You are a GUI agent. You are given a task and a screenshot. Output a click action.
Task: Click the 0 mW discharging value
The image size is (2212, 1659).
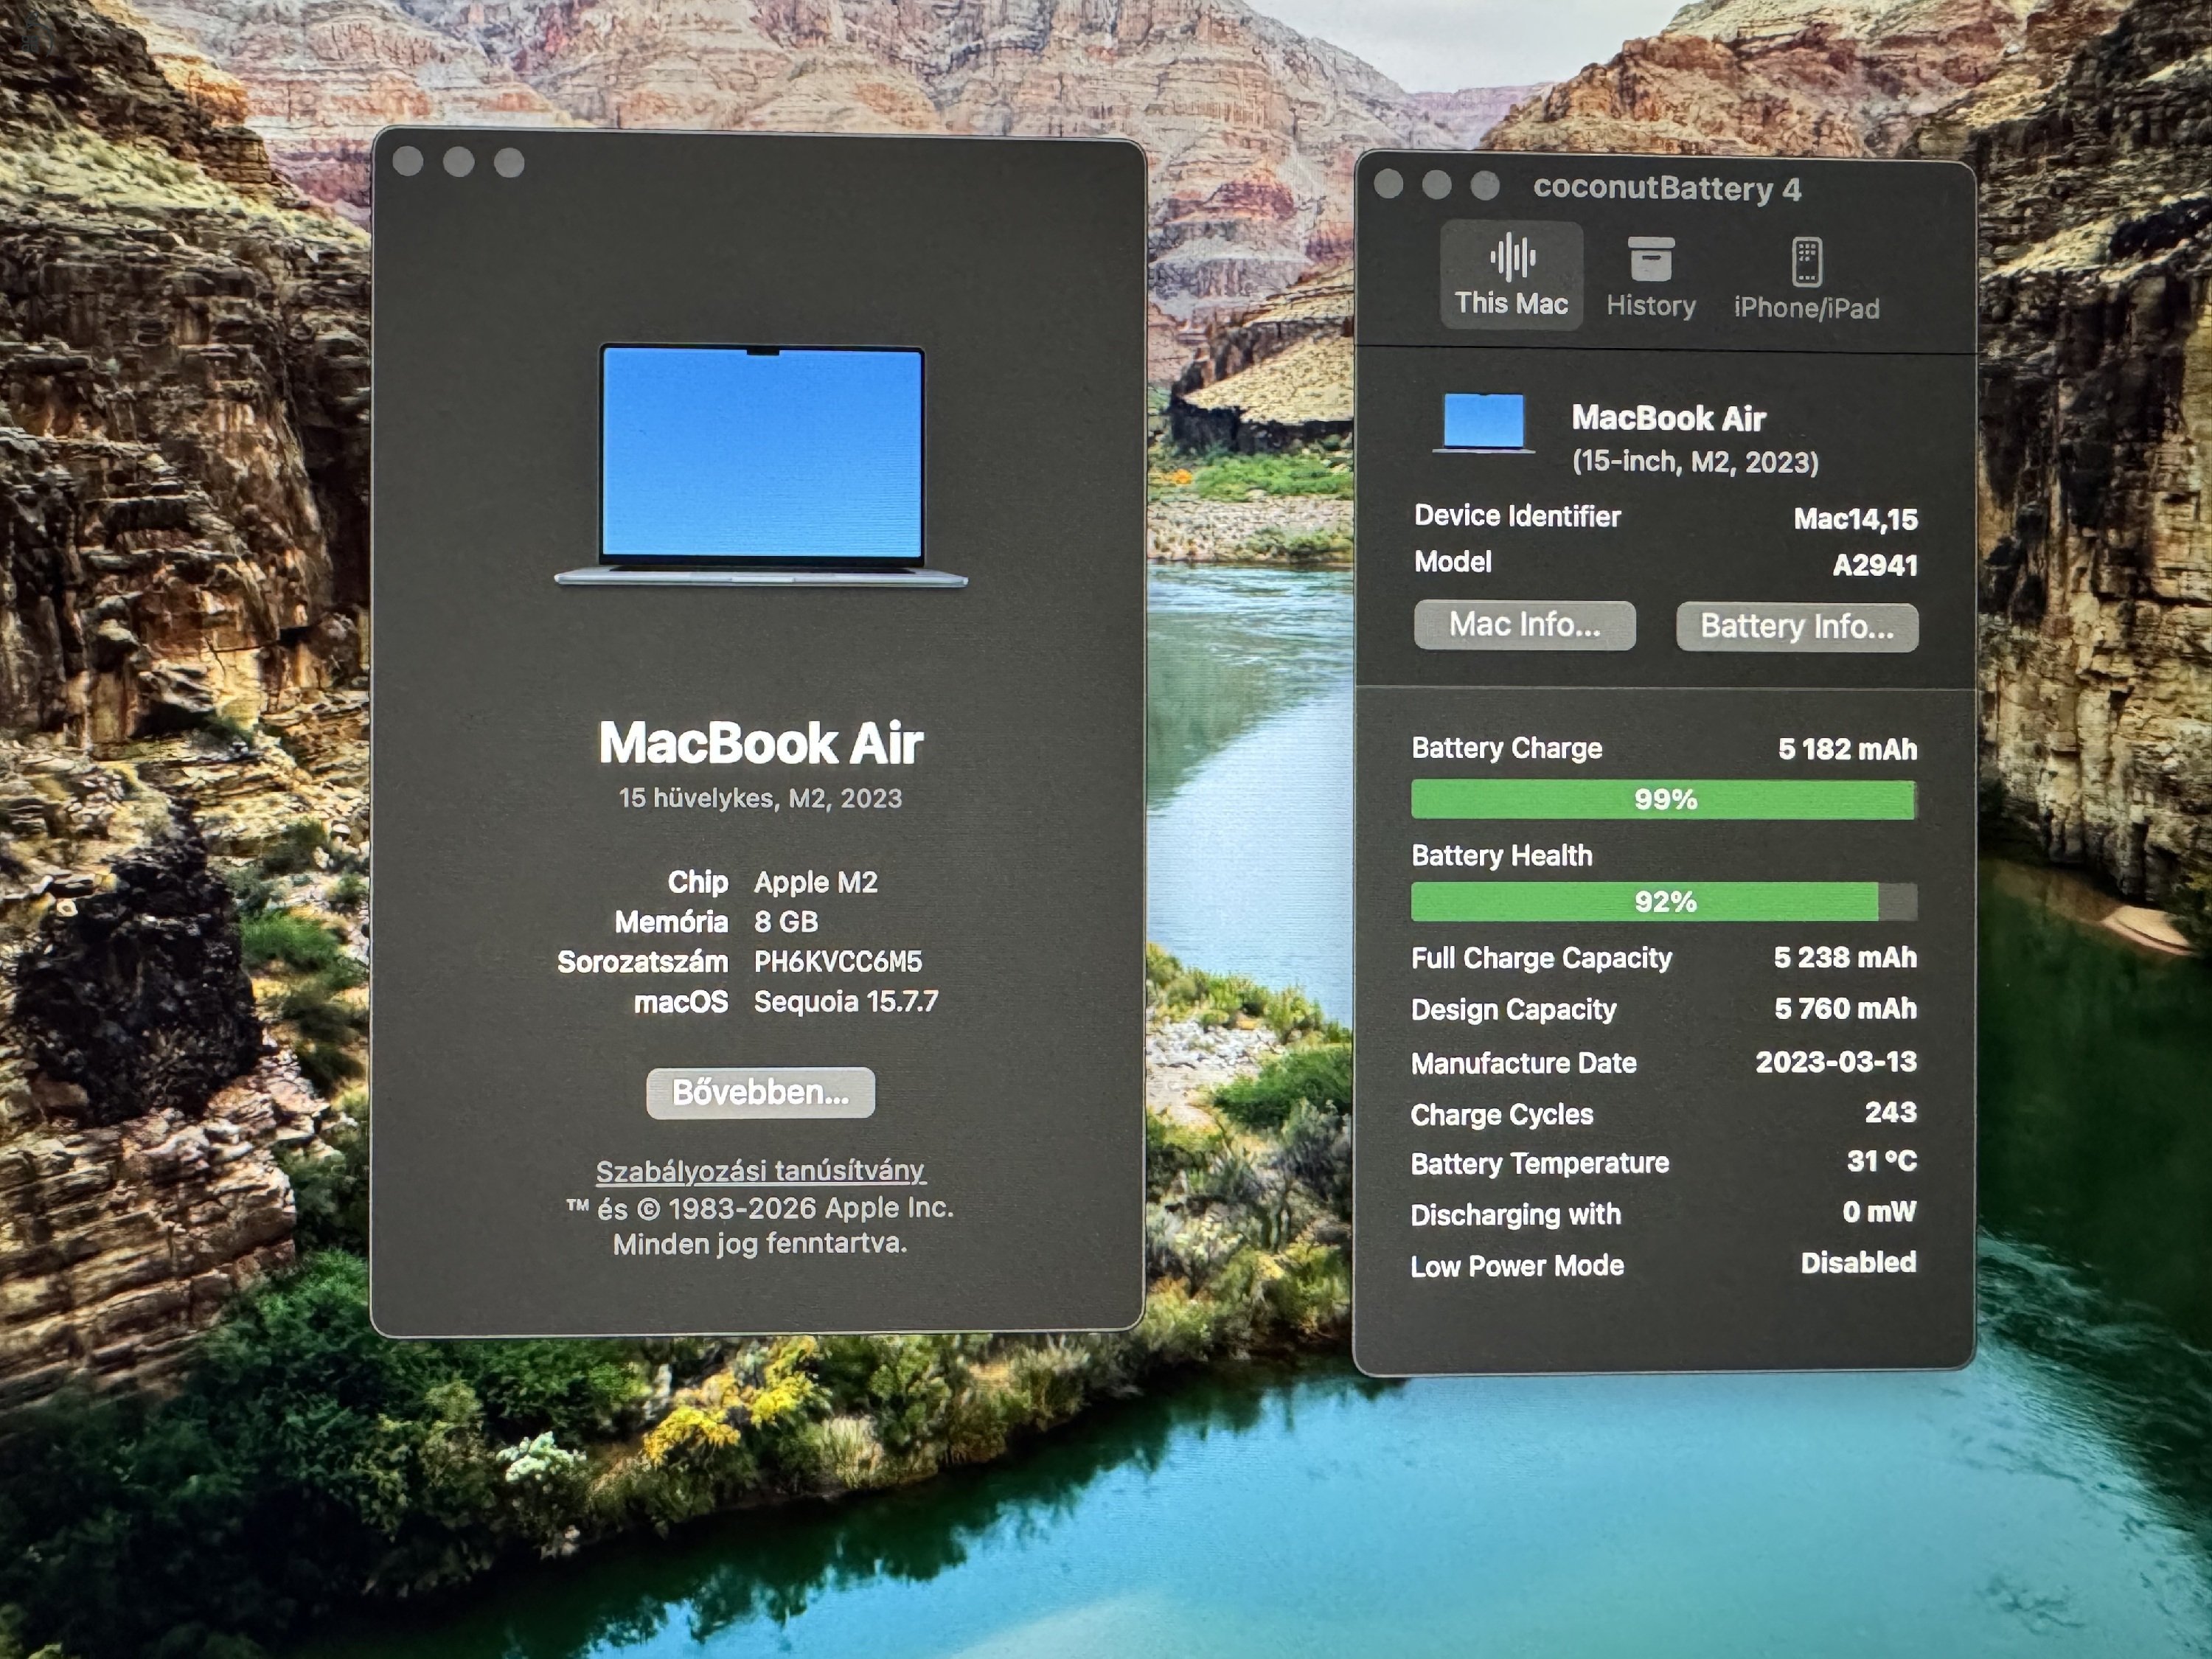click(x=1879, y=1212)
